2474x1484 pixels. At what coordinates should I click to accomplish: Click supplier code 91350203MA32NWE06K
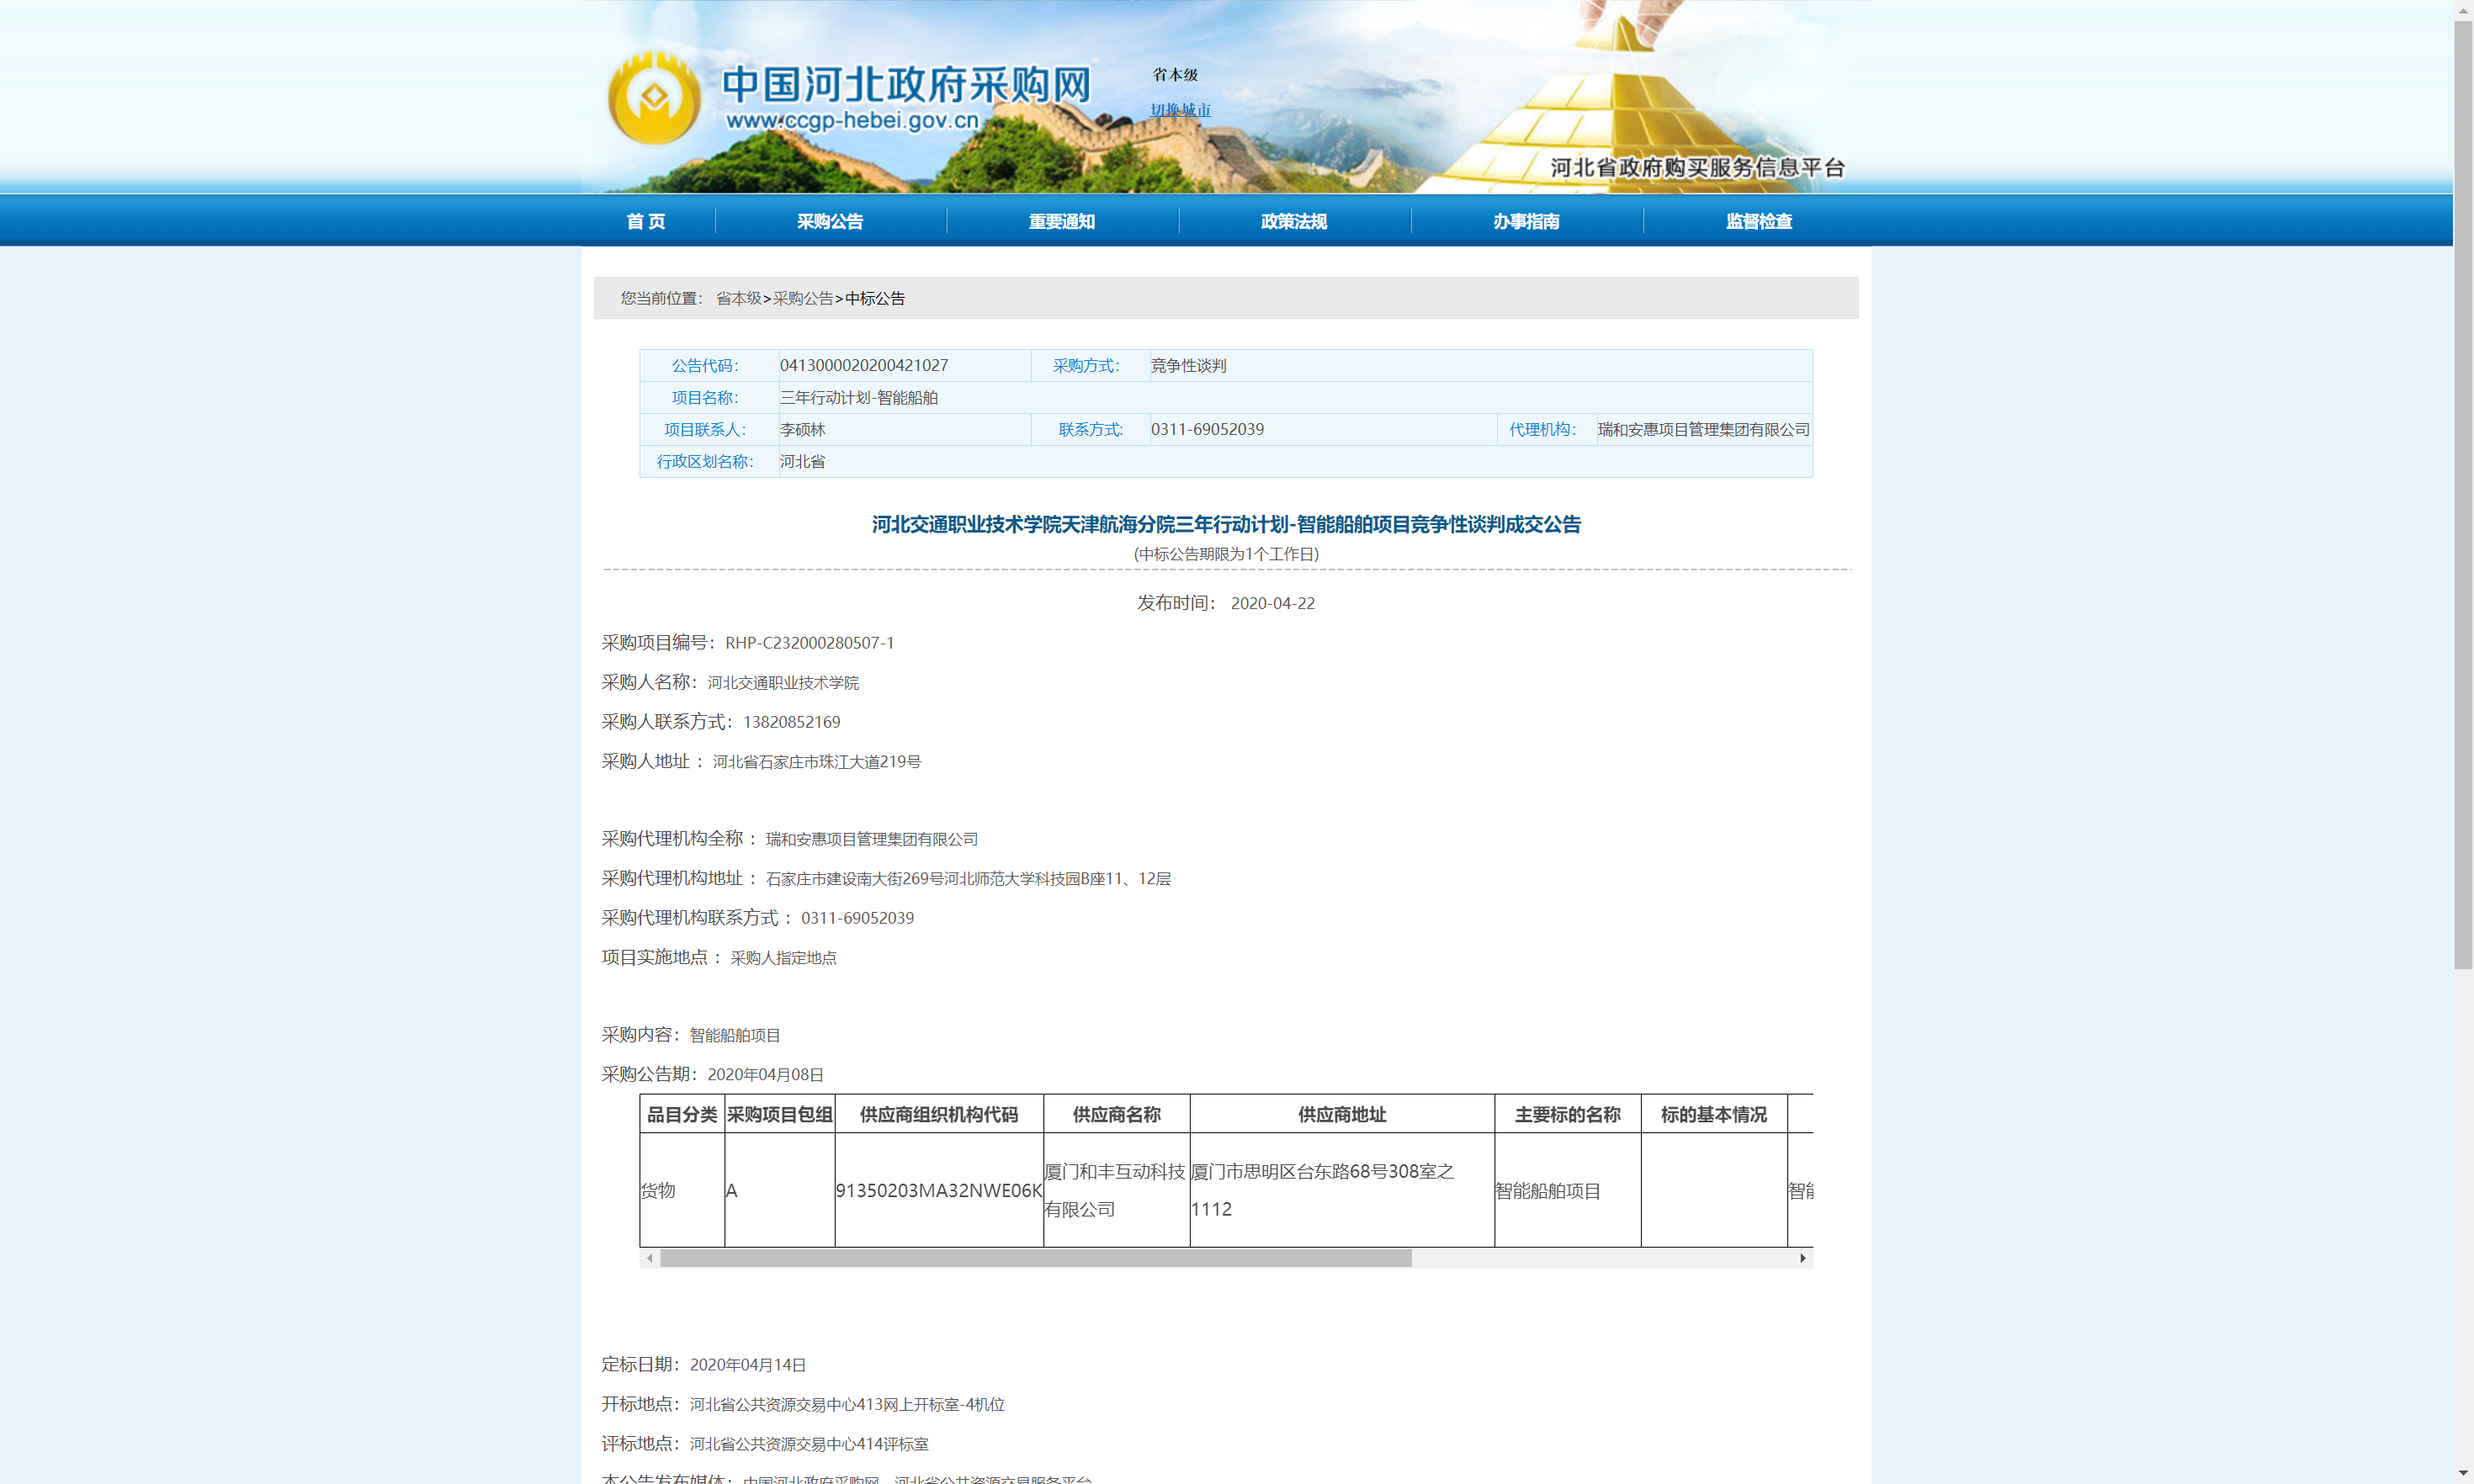coord(939,1190)
